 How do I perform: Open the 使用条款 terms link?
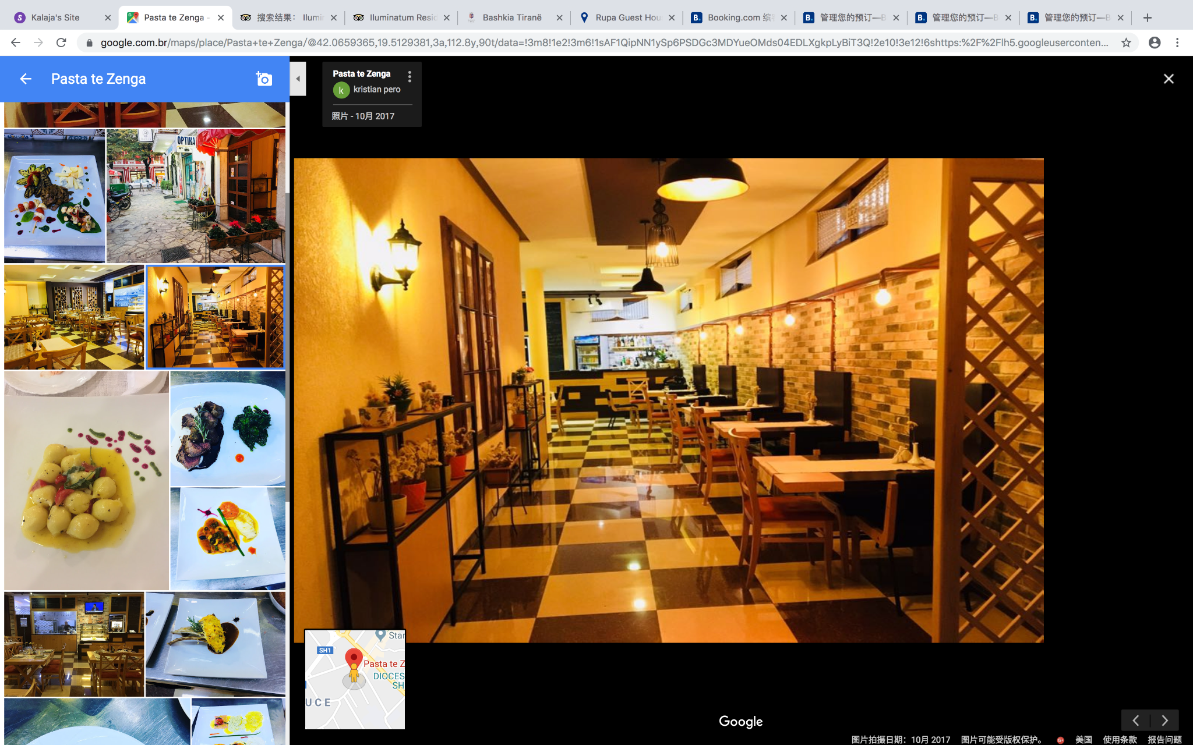(1120, 739)
